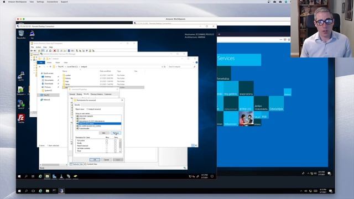This screenshot has width=354, height=199.
Task: Click Remote Desktop icon on outer taskbar
Action: coord(61,191)
